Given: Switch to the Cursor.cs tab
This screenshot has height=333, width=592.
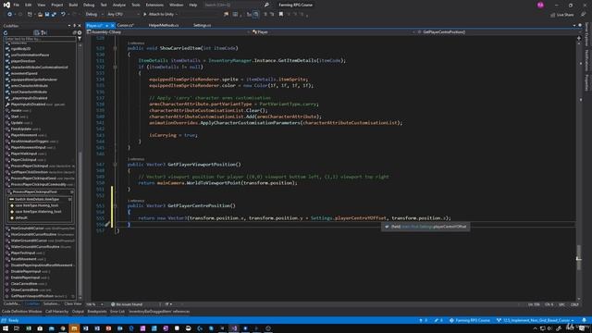Looking at the screenshot, I should coord(126,25).
